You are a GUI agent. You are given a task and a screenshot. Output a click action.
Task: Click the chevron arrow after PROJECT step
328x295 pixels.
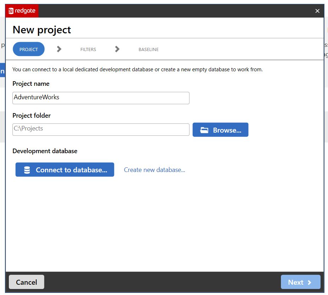(x=59, y=49)
